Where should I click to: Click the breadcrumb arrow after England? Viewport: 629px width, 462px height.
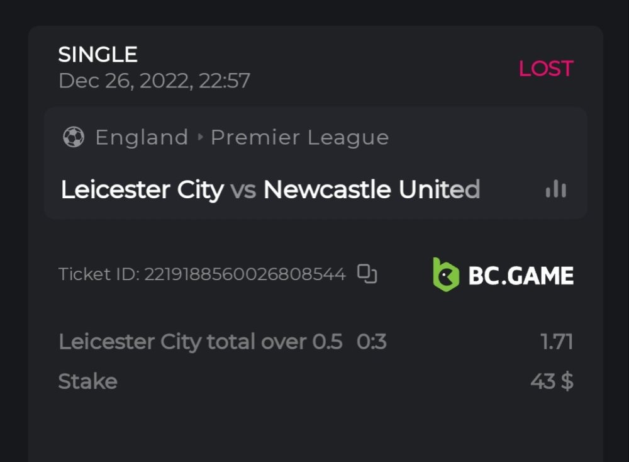pyautogui.click(x=200, y=137)
